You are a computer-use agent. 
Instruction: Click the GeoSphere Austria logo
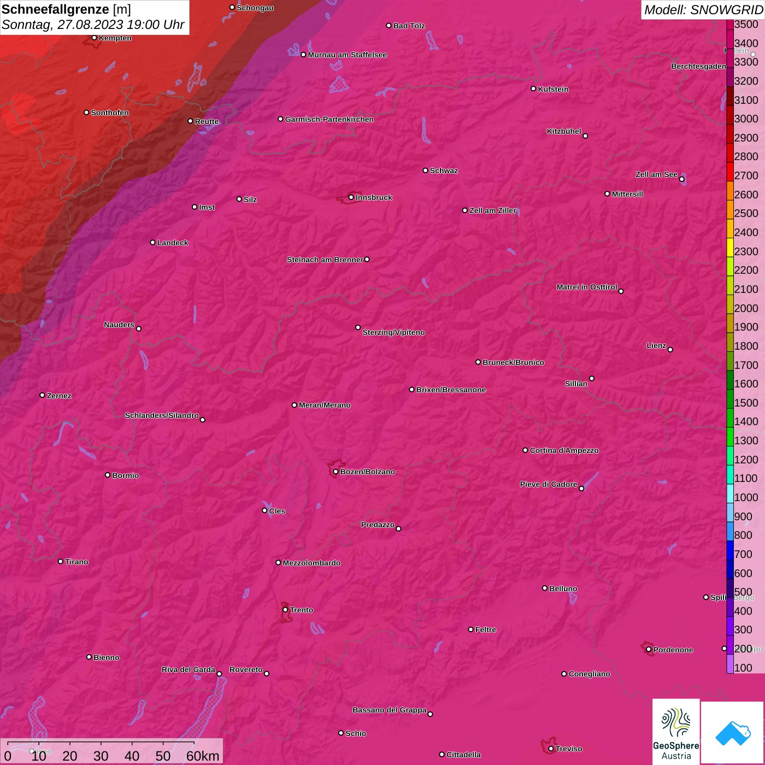(676, 732)
